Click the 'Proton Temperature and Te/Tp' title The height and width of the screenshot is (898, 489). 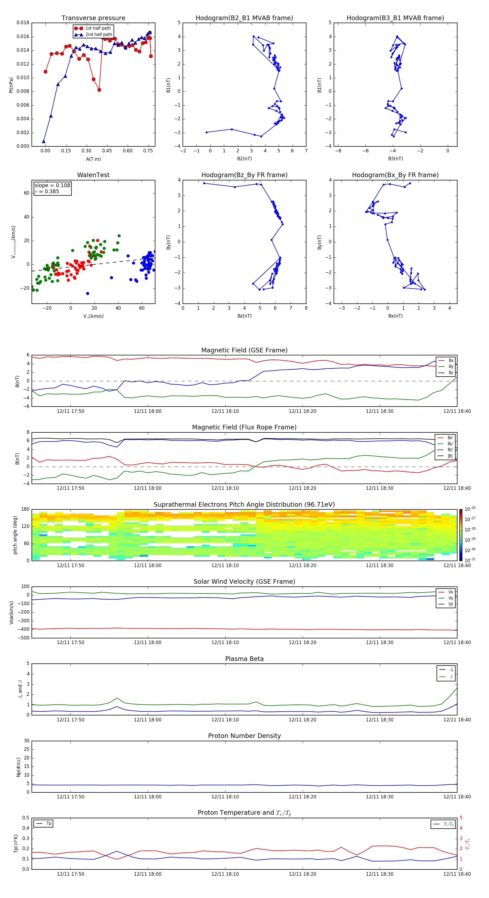(244, 813)
